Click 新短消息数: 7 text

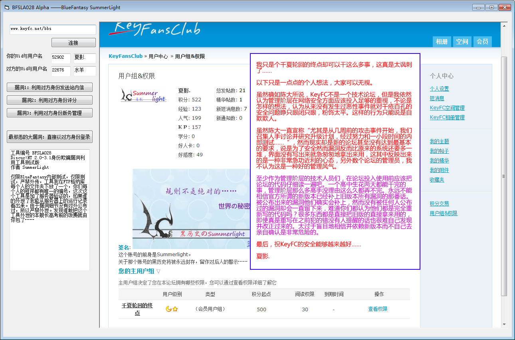[x=232, y=109]
